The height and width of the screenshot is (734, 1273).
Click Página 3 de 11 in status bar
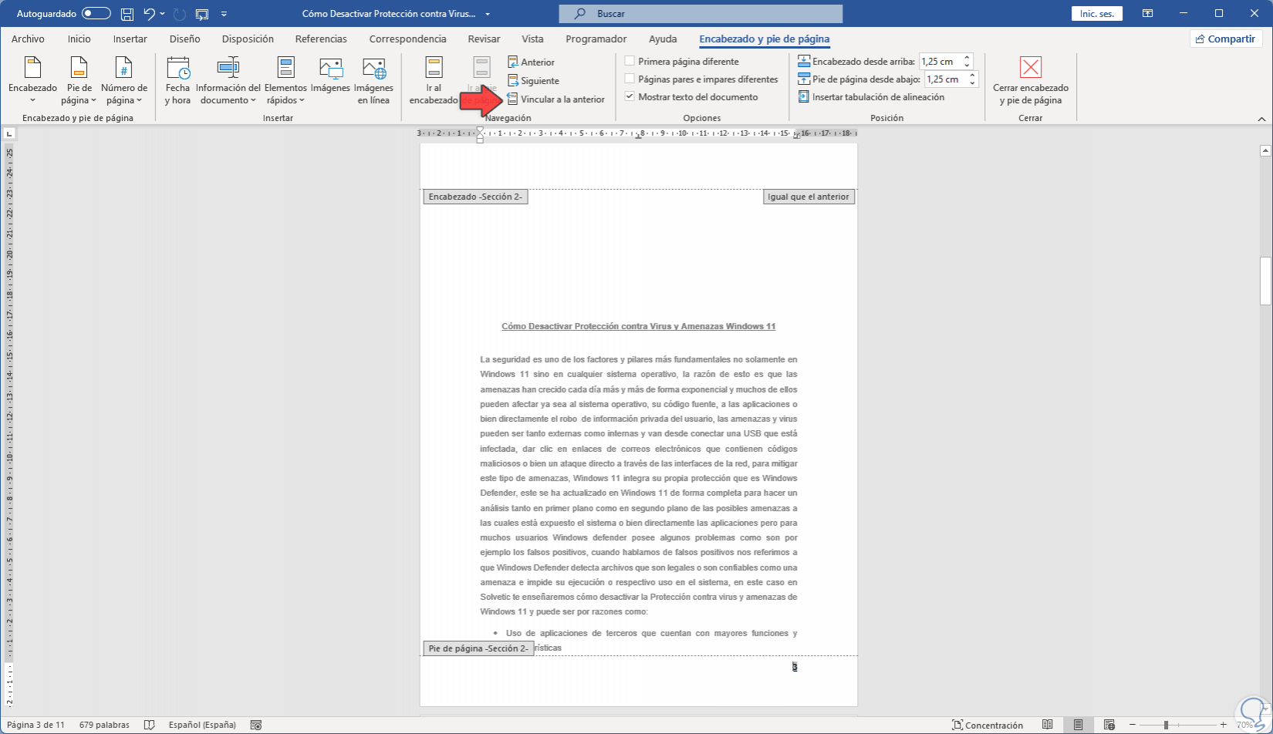pyautogui.click(x=35, y=725)
